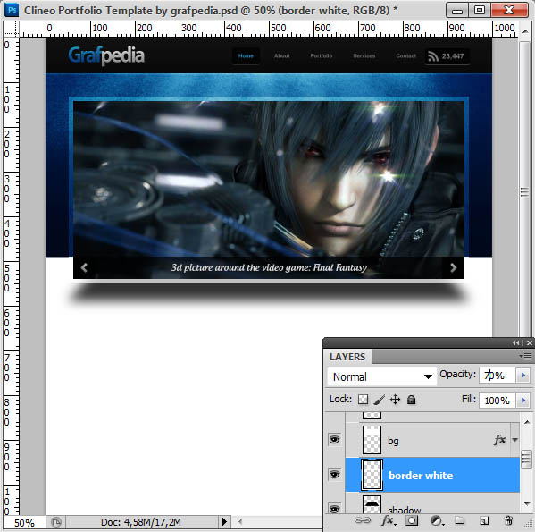Viewport: 535px width, 532px height.
Task: Open the Layers panel options menu
Action: (x=526, y=356)
